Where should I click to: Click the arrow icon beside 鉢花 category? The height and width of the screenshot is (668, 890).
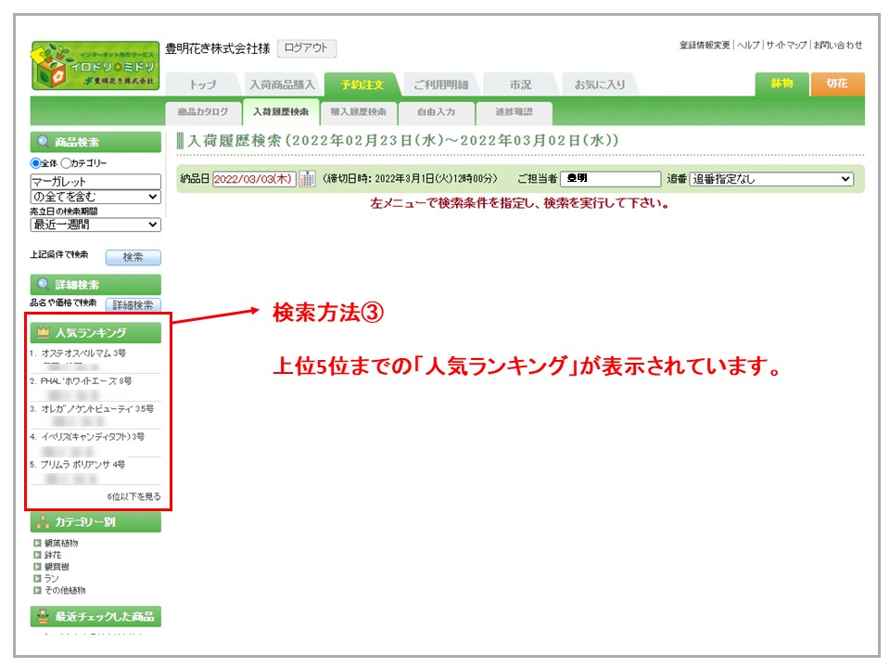tap(37, 555)
